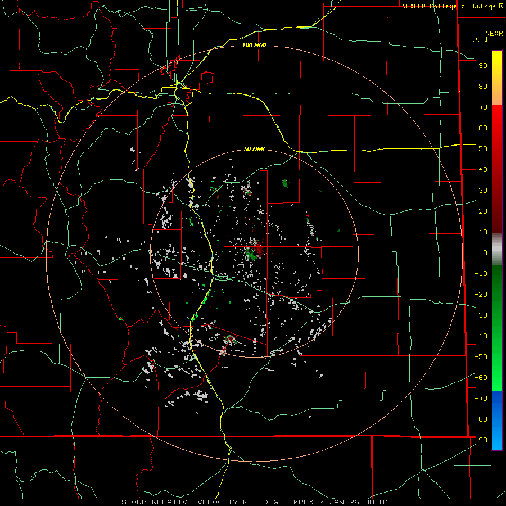Select the positive 60 scale value
This screenshot has height=506, width=506.
(x=483, y=128)
